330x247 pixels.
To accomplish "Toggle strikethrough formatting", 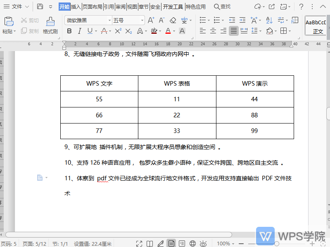I will click(x=104, y=31).
